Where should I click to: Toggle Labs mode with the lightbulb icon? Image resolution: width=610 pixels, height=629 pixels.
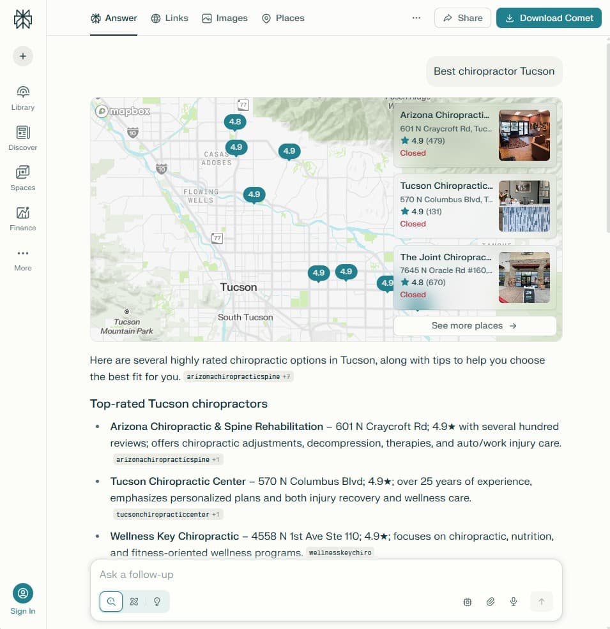(156, 601)
